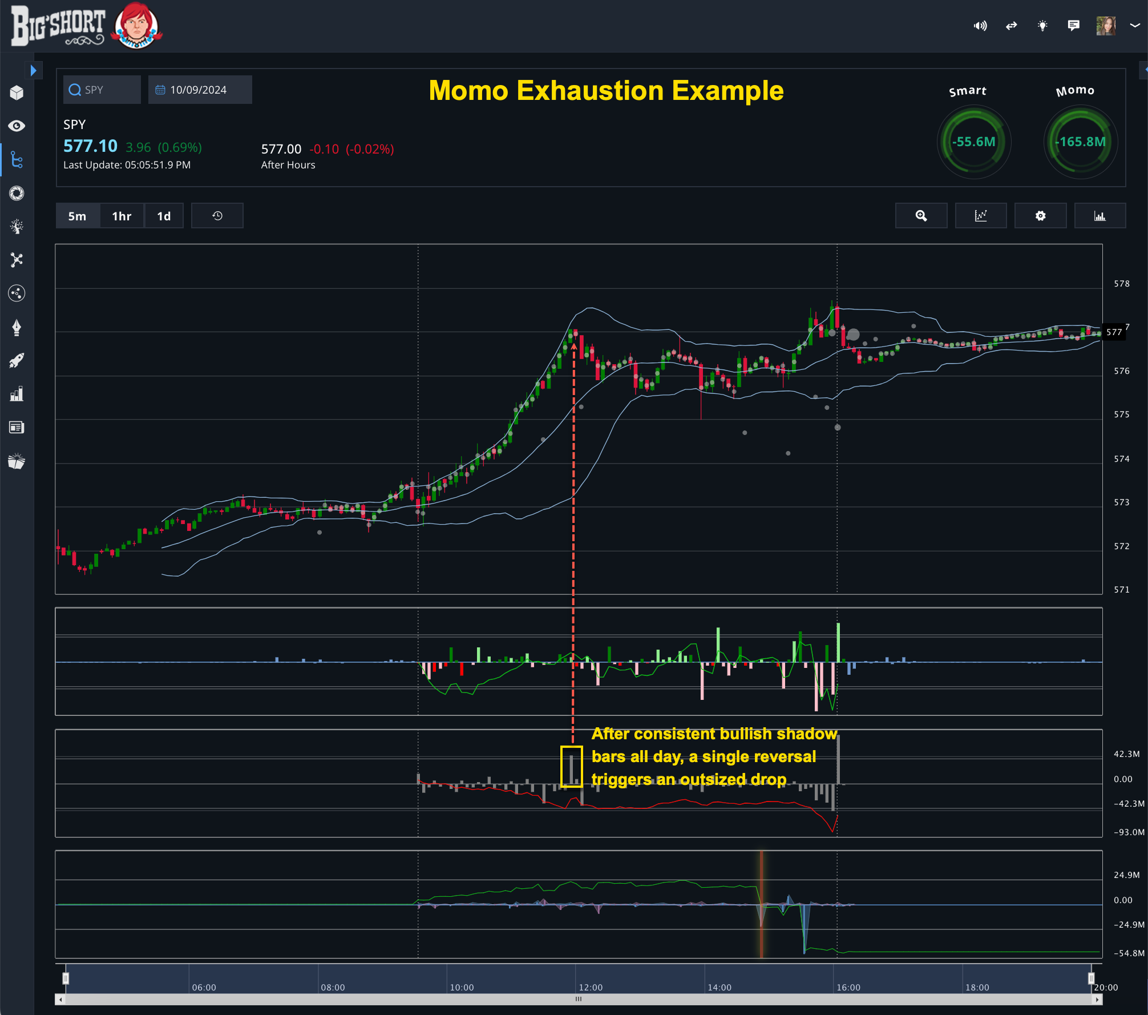Click the open book sidebar icon
Screen dimensions: 1148x1015
point(17,461)
